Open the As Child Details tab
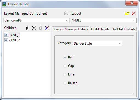This screenshot has height=100, width=140. point(124,29)
